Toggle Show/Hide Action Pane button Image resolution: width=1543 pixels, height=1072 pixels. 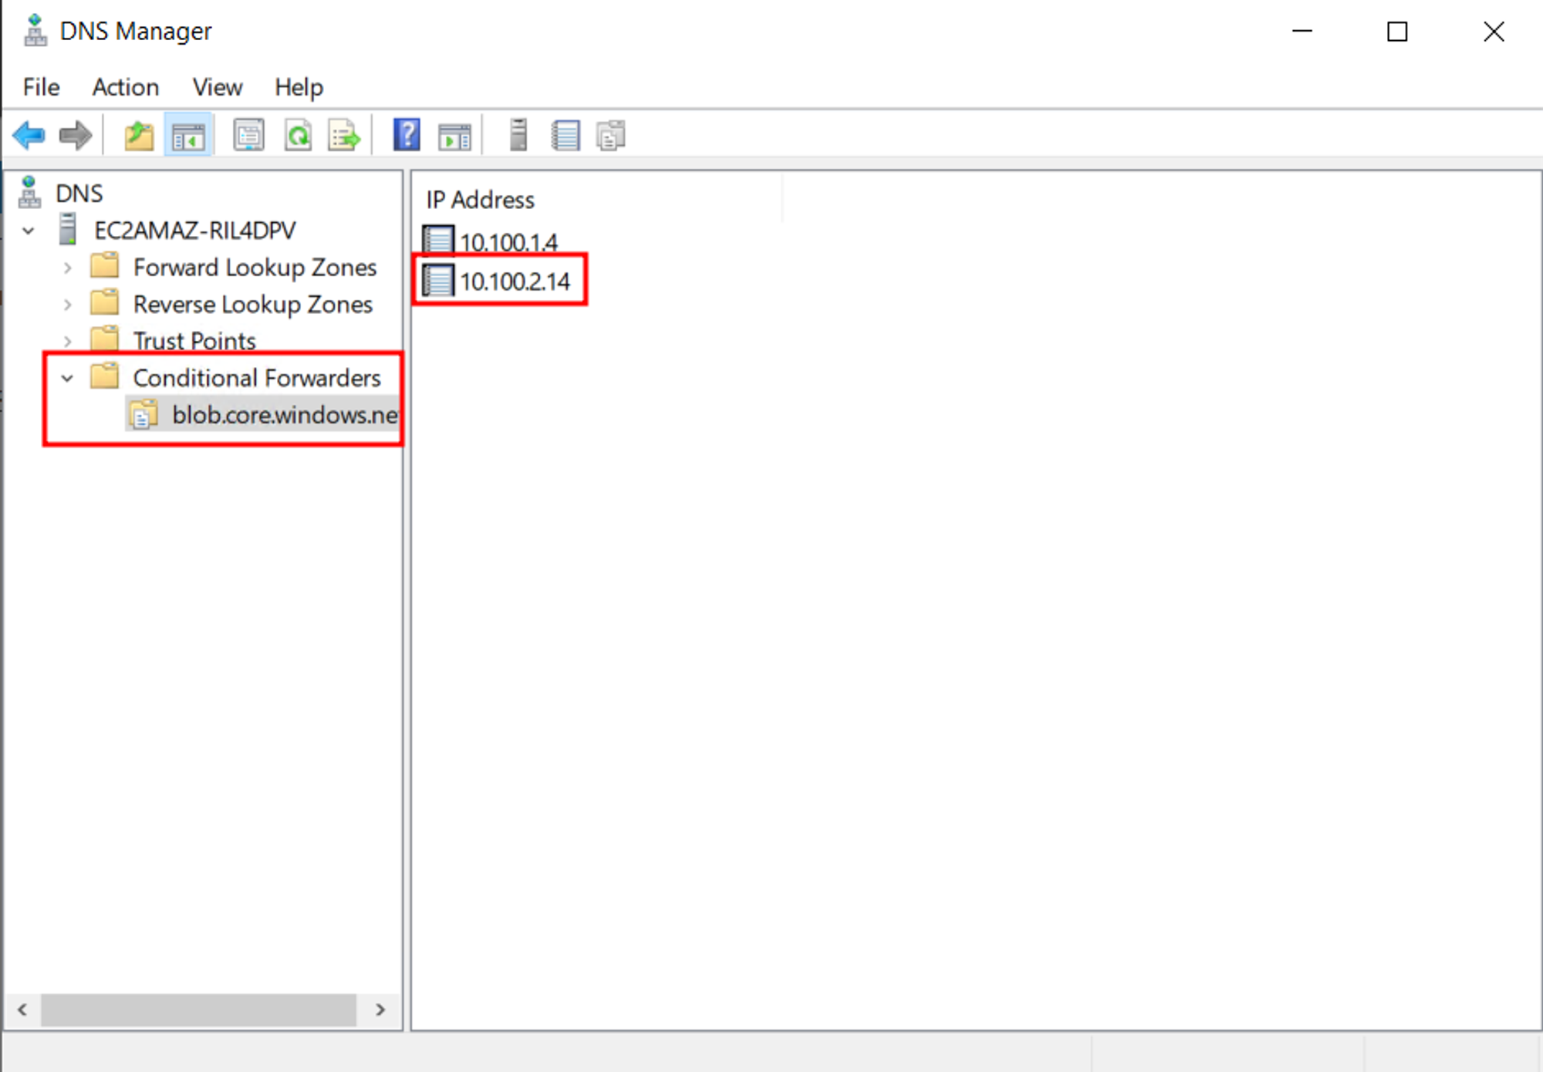[454, 137]
